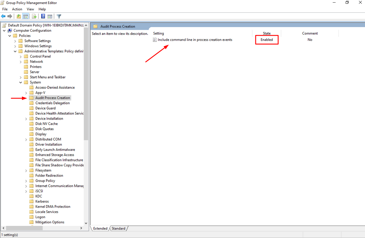365x238 pixels.
Task: Toggle the Show/Hide Action Pane icon
Action: click(x=50, y=16)
